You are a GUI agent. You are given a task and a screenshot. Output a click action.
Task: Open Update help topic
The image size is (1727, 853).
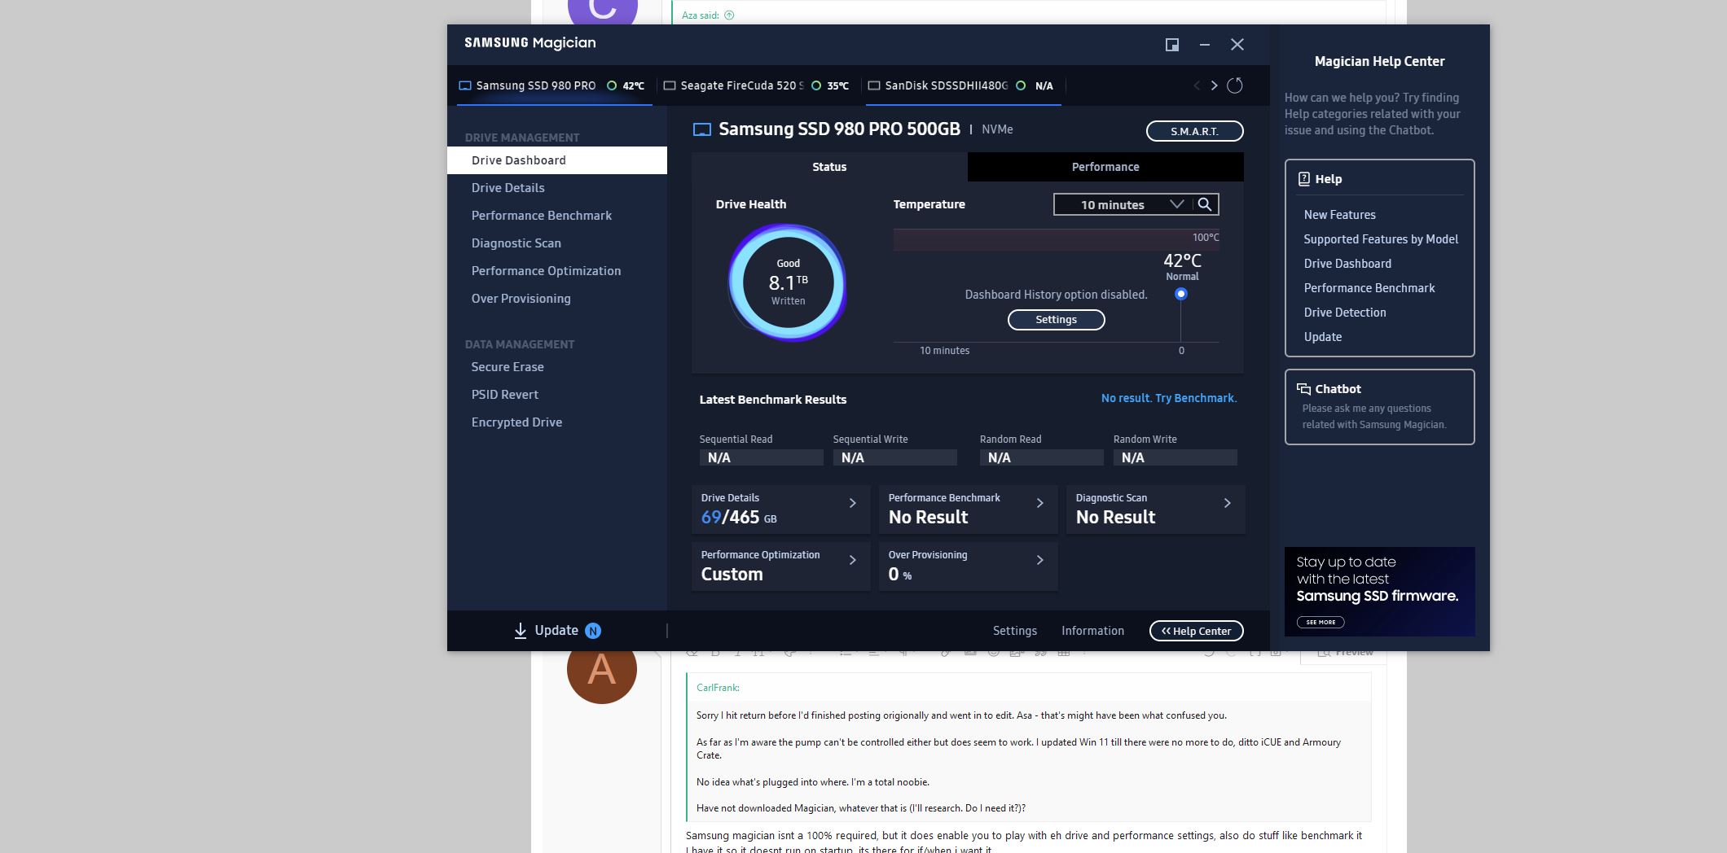tap(1323, 337)
